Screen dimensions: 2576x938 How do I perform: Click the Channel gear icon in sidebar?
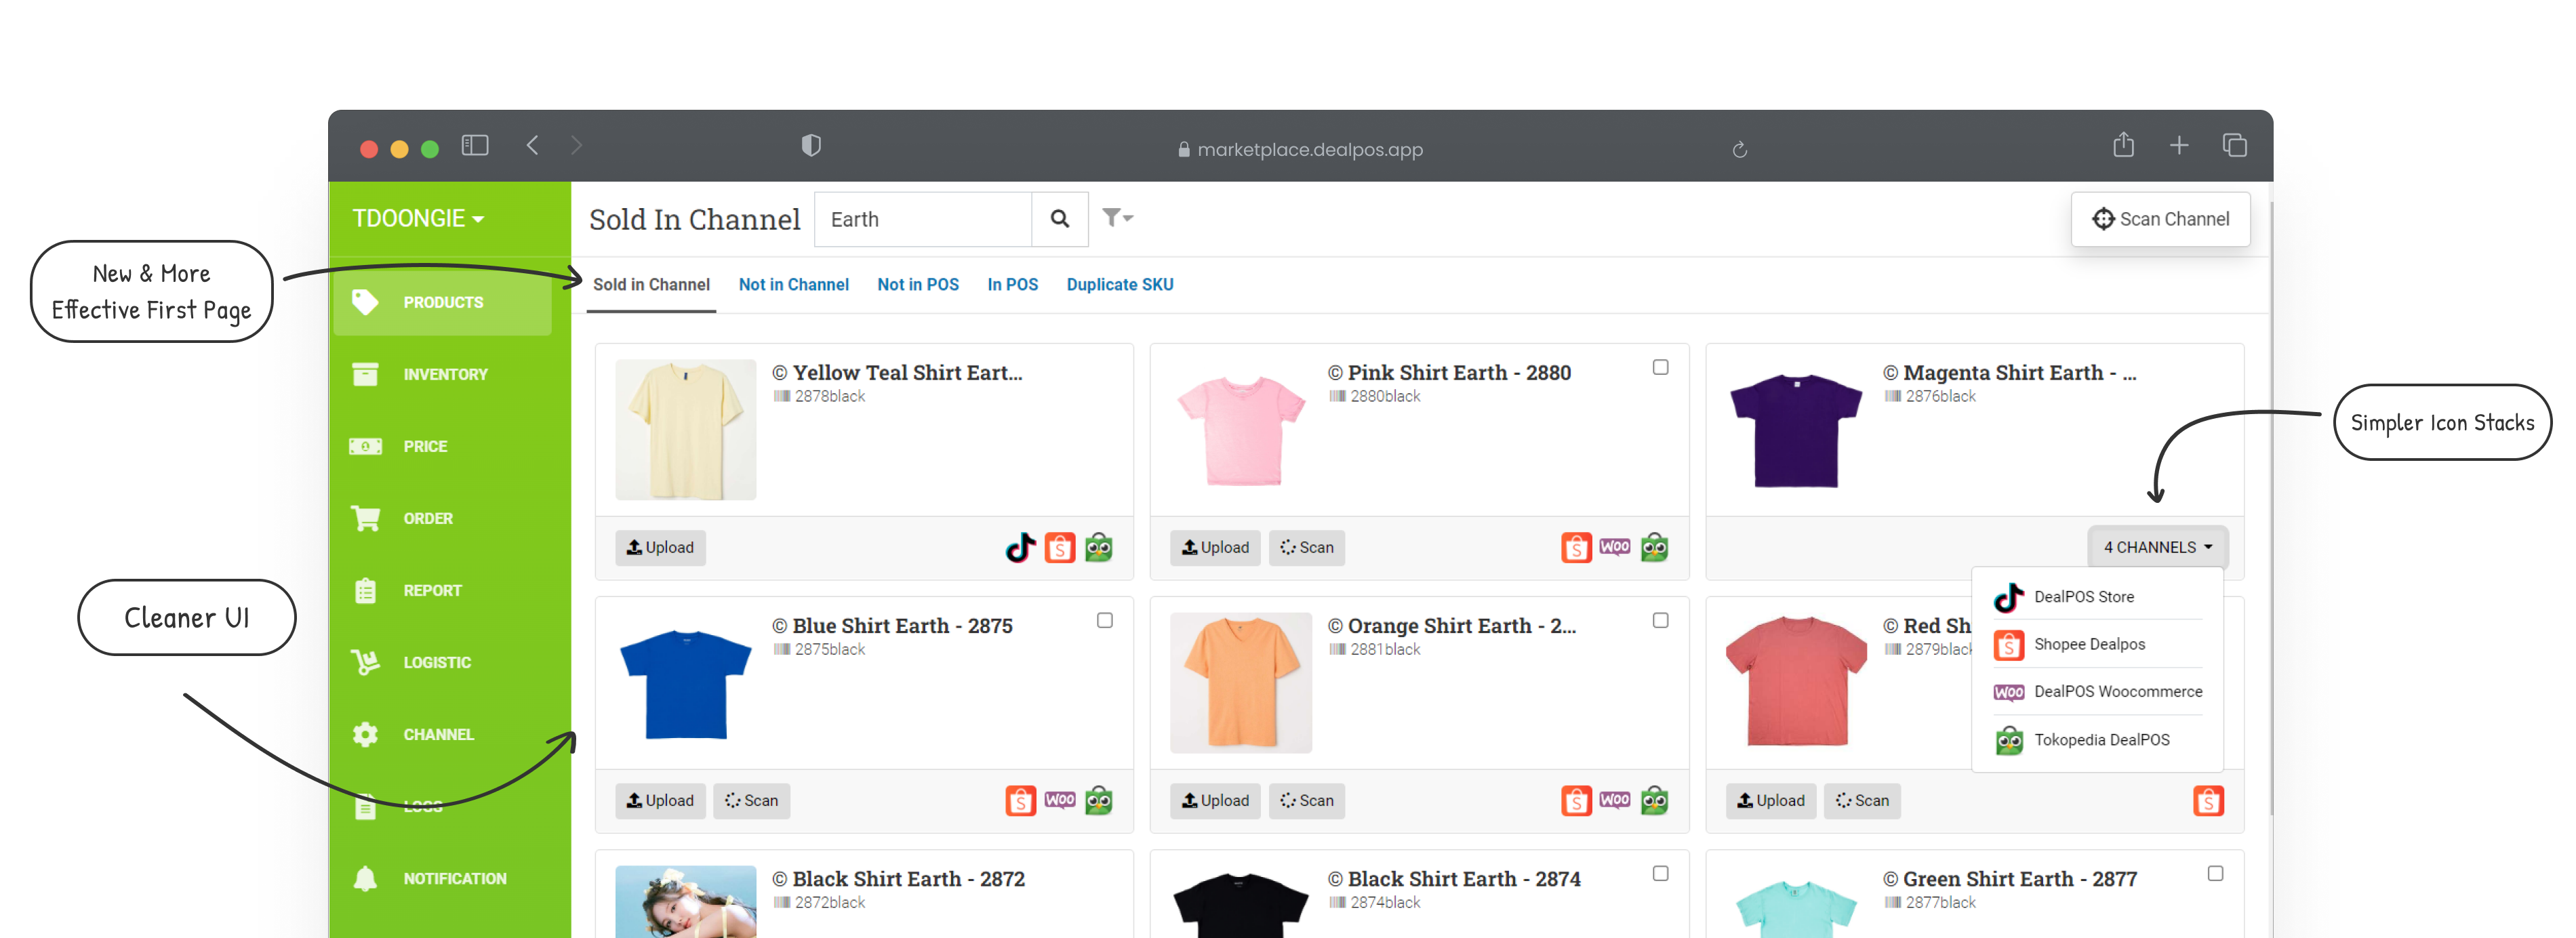pyautogui.click(x=365, y=734)
